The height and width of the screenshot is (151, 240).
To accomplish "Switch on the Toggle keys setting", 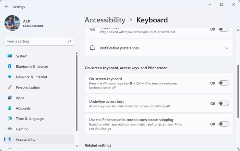I will [x=224, y=30].
